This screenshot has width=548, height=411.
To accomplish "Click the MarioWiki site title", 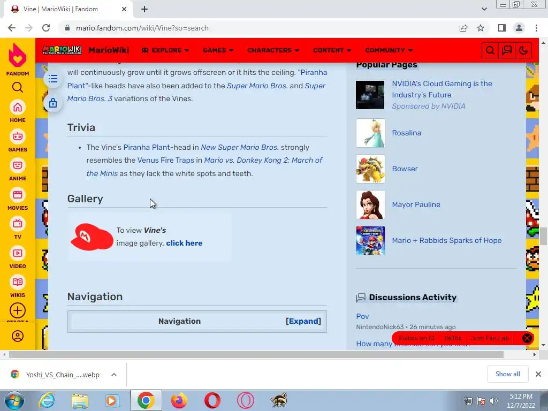I will (x=109, y=50).
